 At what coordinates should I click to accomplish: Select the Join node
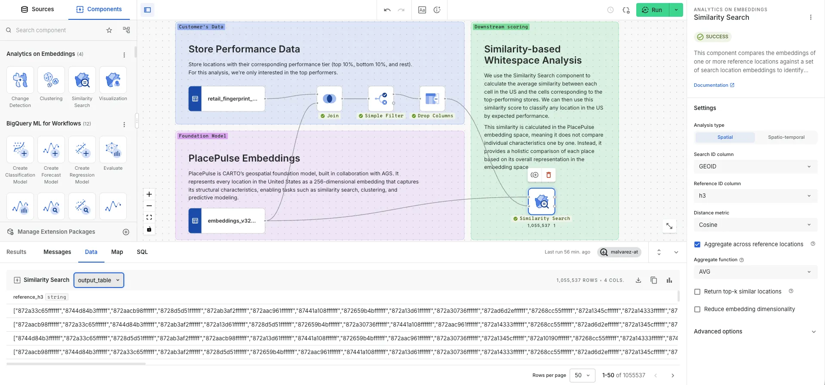coord(330,99)
